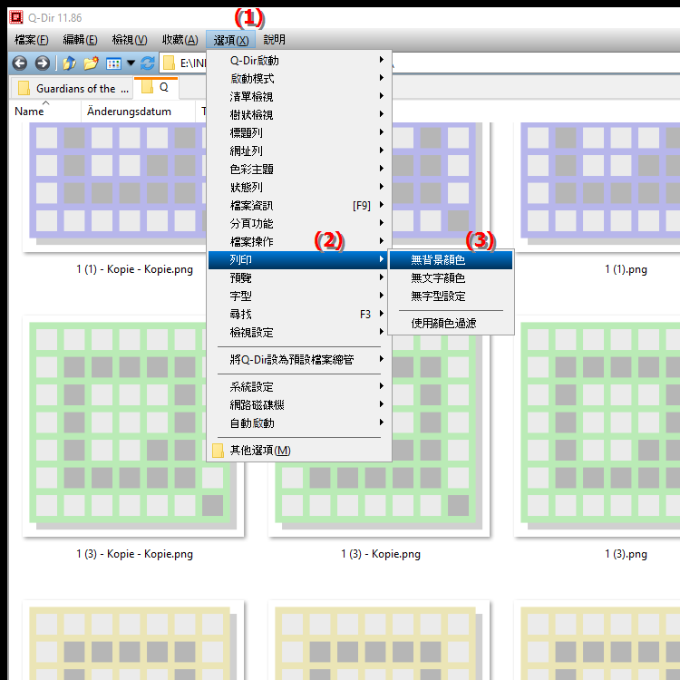Open 檔案資訊 [F9] submenu
The height and width of the screenshot is (680, 680).
click(x=299, y=206)
